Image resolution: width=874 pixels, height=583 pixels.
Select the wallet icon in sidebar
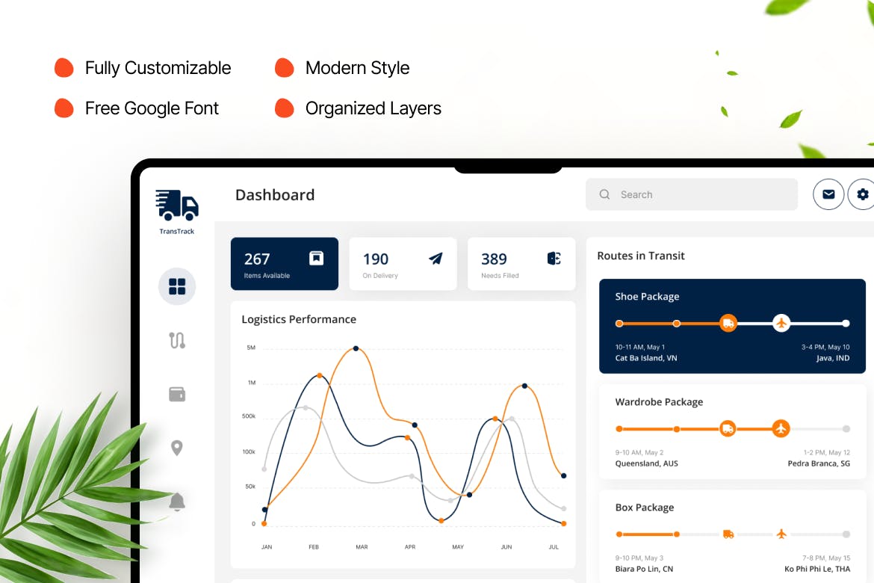(x=177, y=394)
